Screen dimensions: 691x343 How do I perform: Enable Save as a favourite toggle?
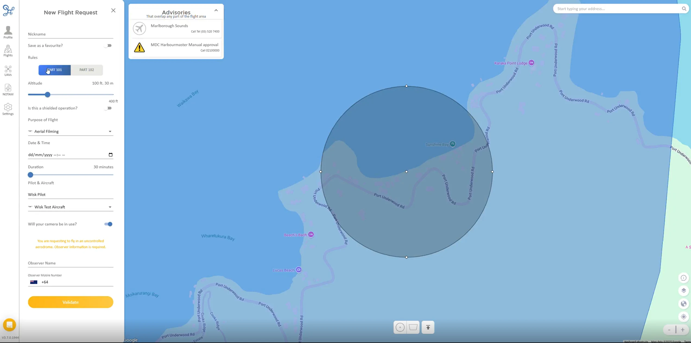point(108,46)
